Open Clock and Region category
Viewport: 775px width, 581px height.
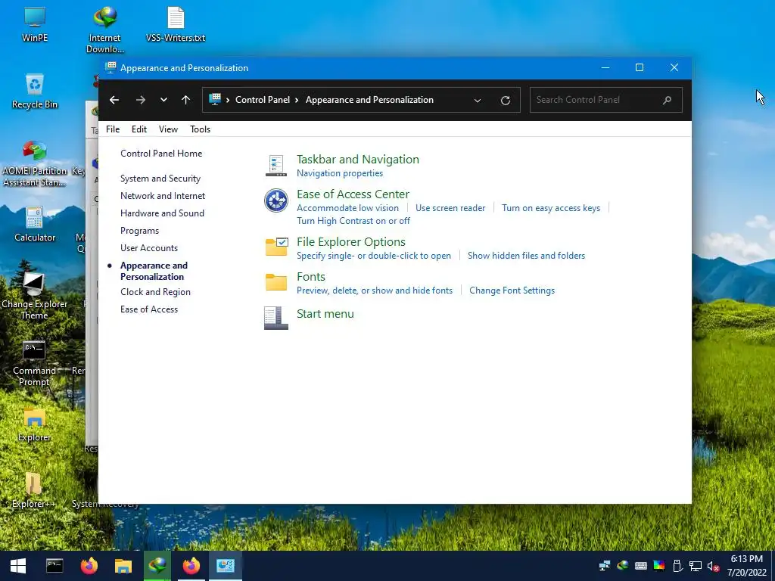tap(155, 292)
